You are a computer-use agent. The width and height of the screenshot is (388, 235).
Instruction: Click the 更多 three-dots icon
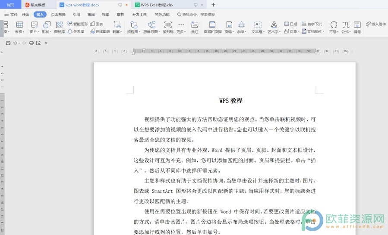click(181, 25)
